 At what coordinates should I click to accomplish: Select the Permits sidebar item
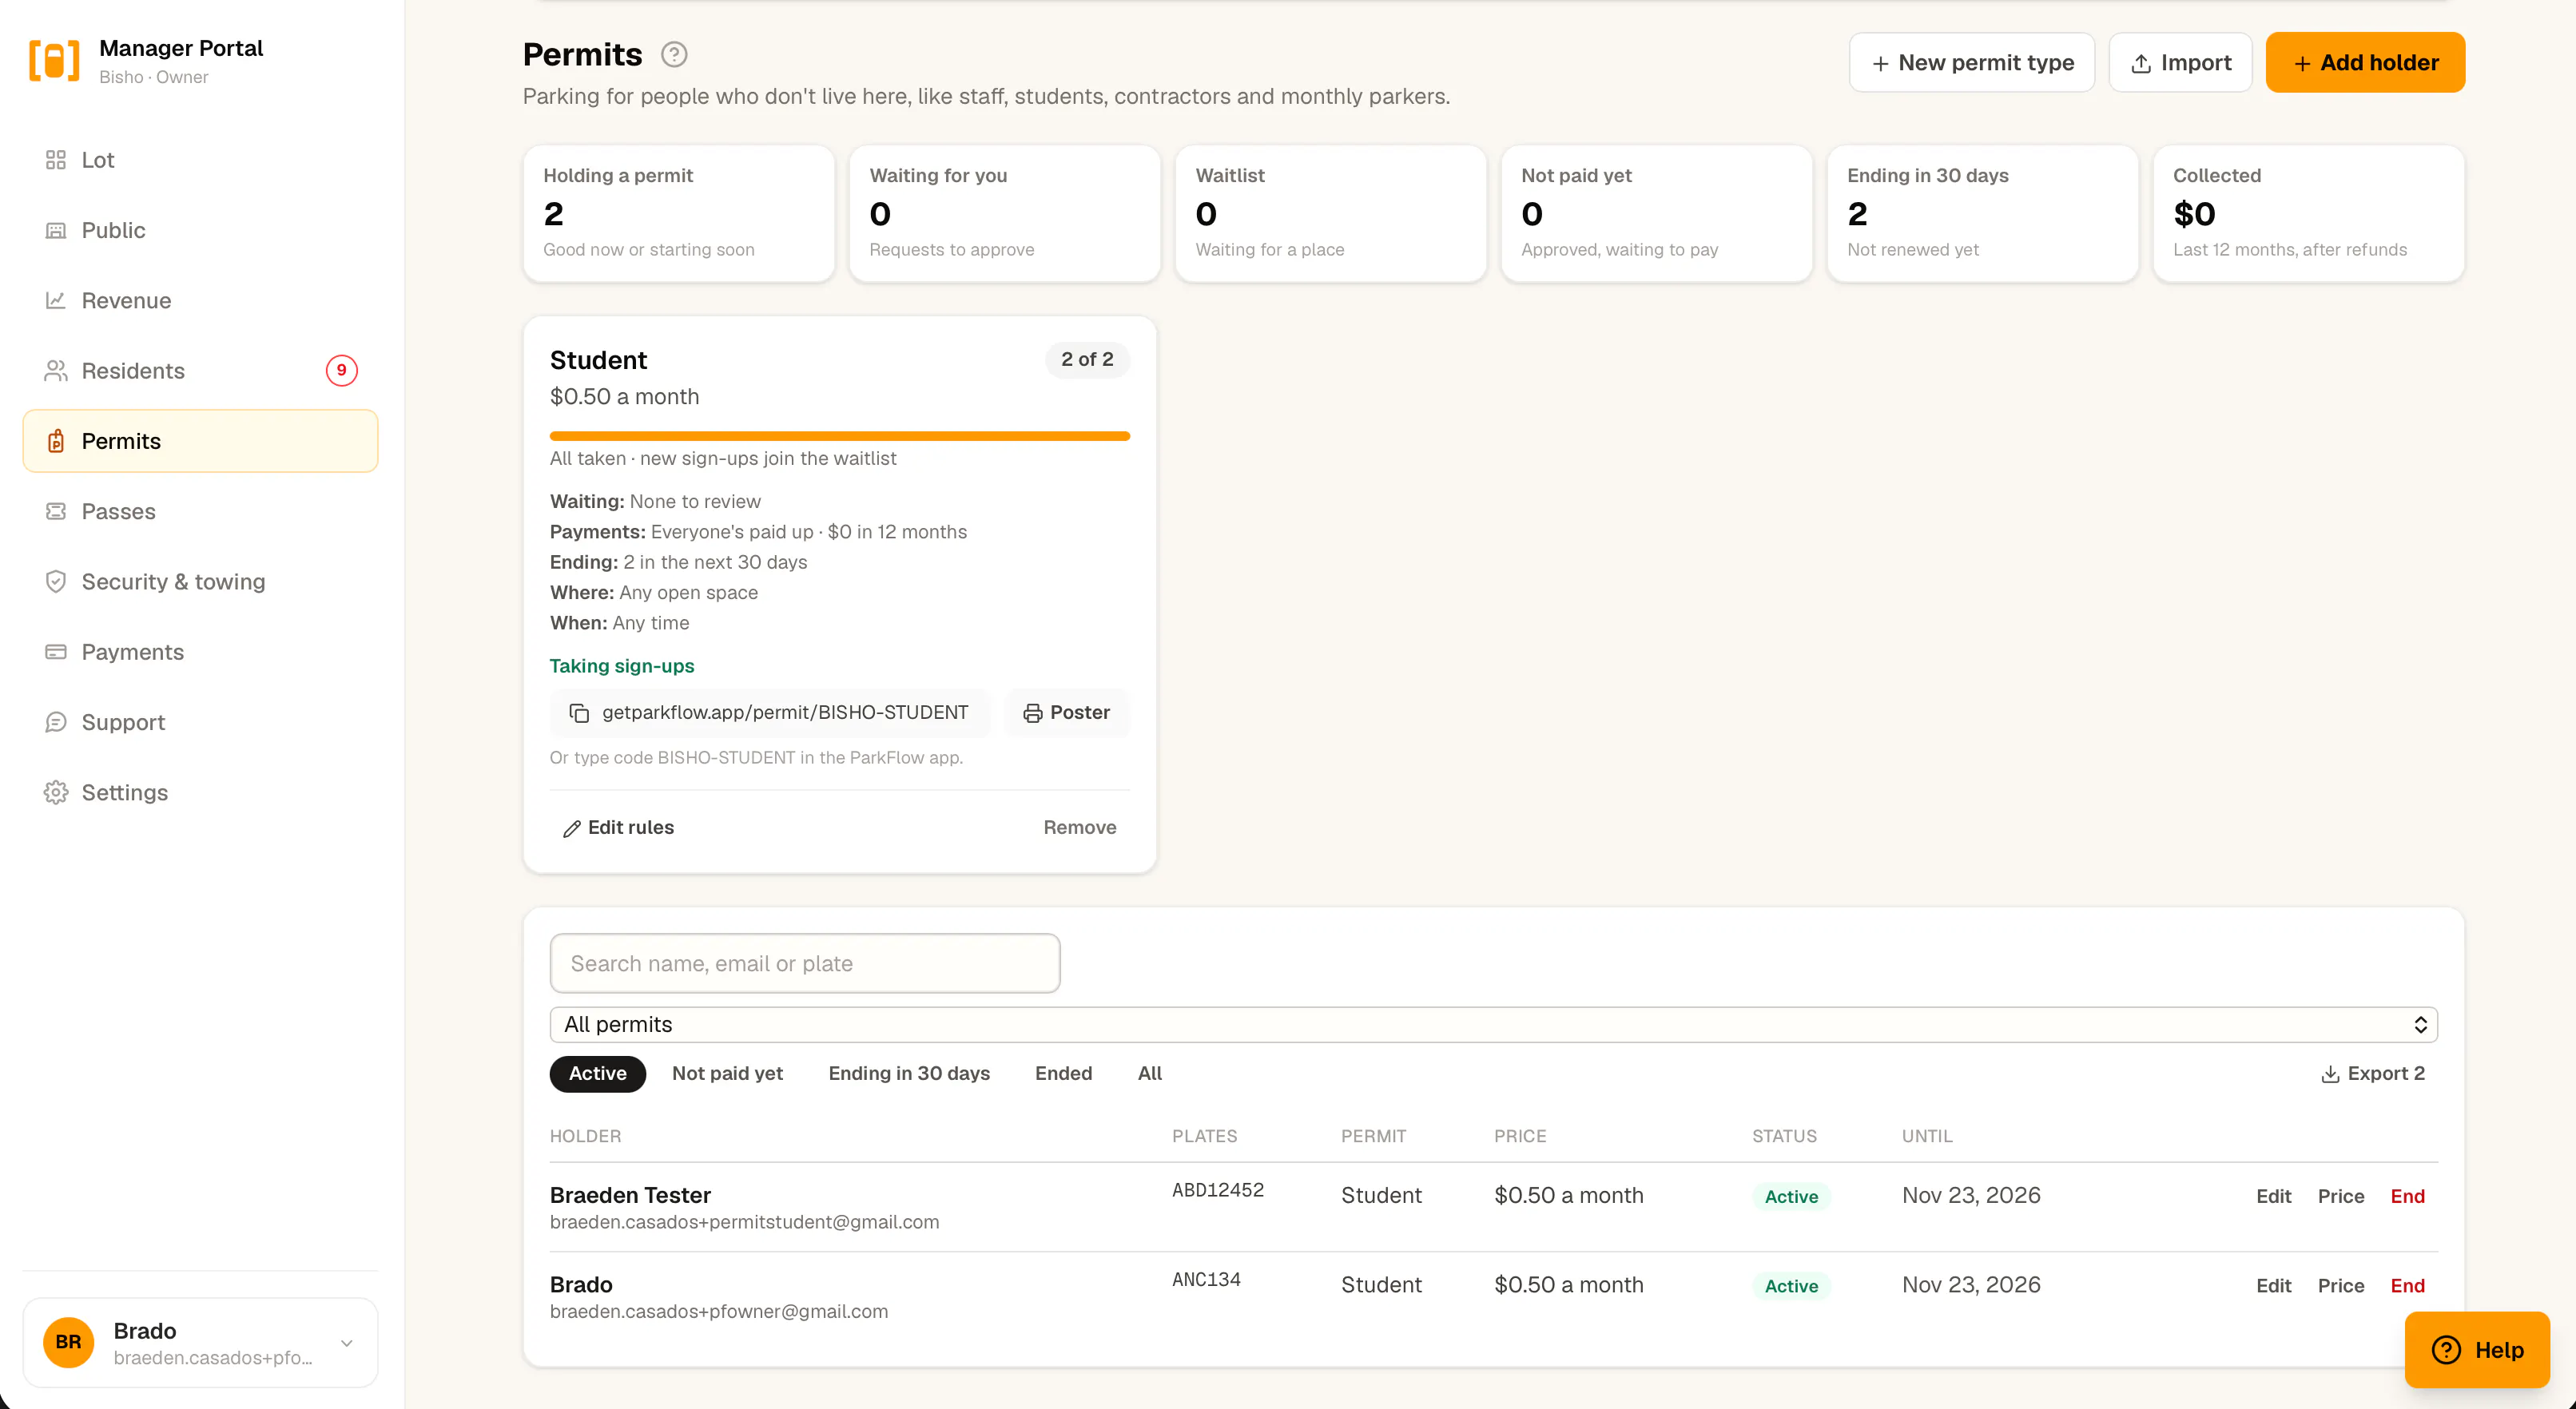(x=200, y=441)
